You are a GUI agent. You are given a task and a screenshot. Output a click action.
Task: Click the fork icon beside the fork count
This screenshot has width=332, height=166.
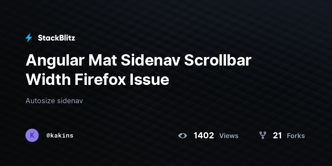point(263,135)
